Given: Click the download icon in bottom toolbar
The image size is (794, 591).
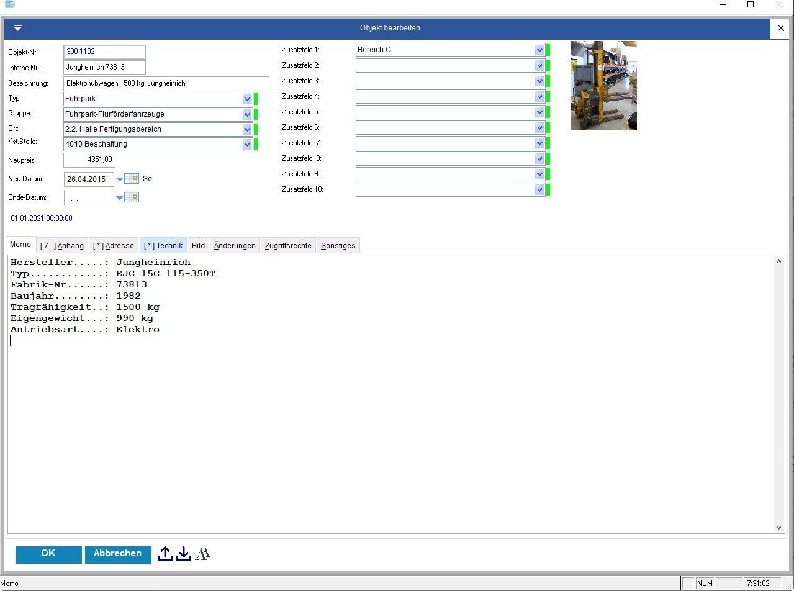Looking at the screenshot, I should coord(184,554).
